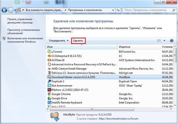Viewport: 178px width, 124px height.
Task: Click the horizontal scrollbar thumb
Action: (x=92, y=109)
